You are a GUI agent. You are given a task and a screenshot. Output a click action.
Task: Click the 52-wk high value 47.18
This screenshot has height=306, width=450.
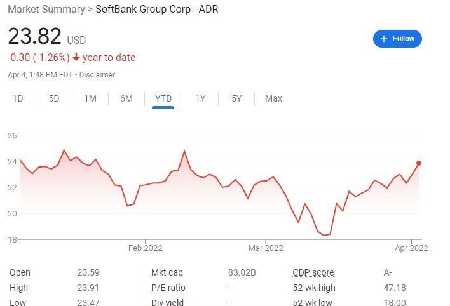395,288
